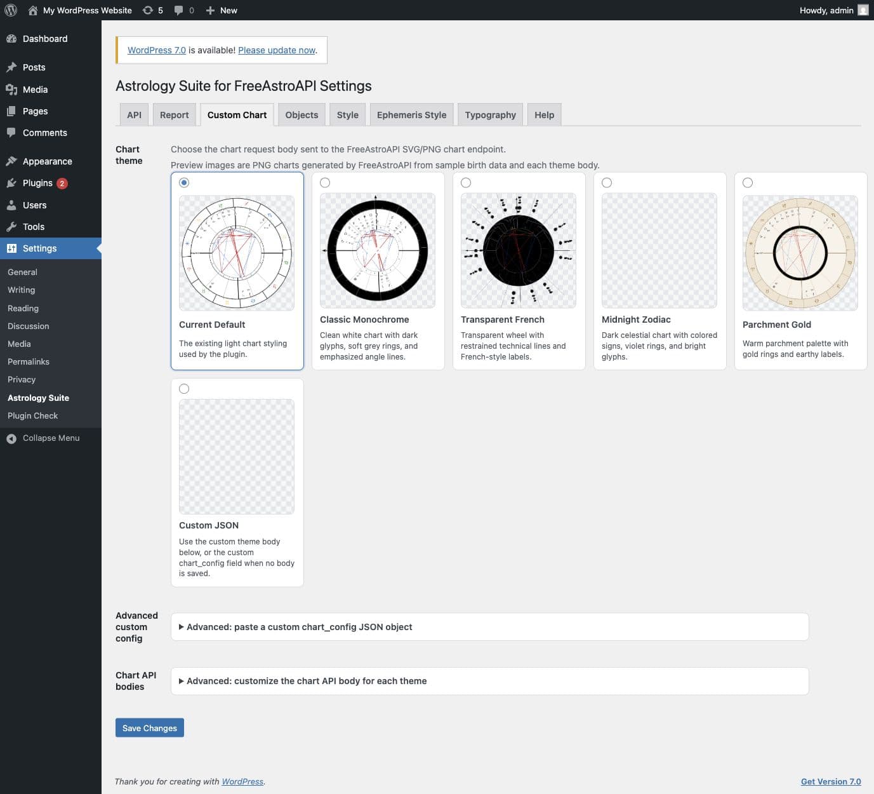Expand custom chart_config JSON object section
This screenshot has height=794, width=874.
(489, 627)
